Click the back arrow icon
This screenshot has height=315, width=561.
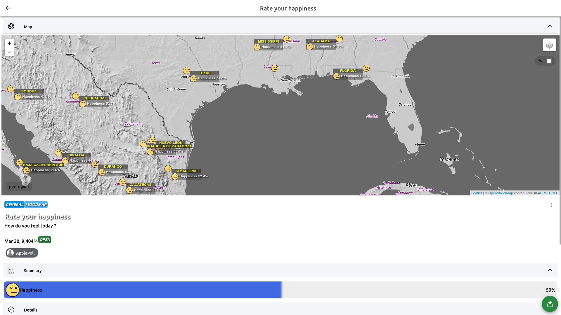click(x=8, y=8)
